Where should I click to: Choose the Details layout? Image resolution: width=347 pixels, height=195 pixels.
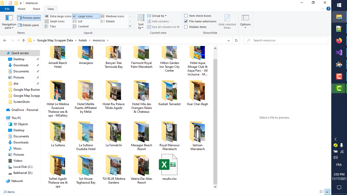[x=108, y=21]
